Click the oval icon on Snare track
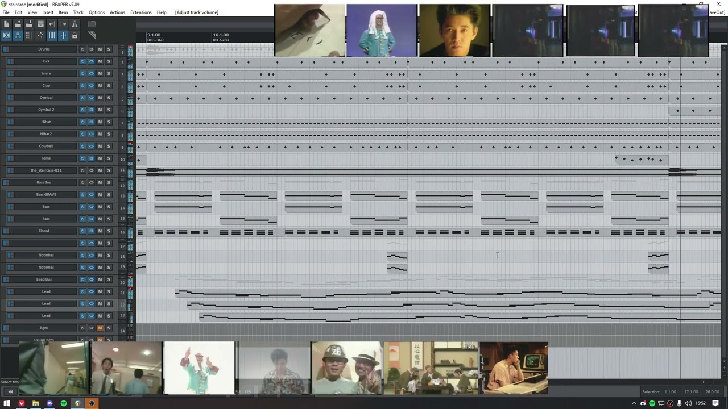 click(x=91, y=73)
